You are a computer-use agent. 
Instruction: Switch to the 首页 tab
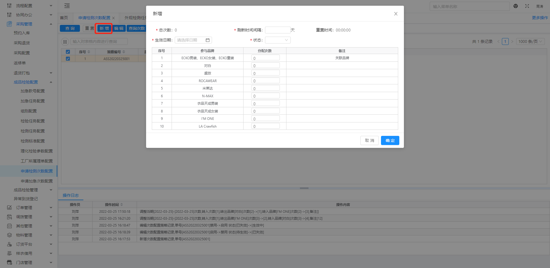[x=64, y=18]
